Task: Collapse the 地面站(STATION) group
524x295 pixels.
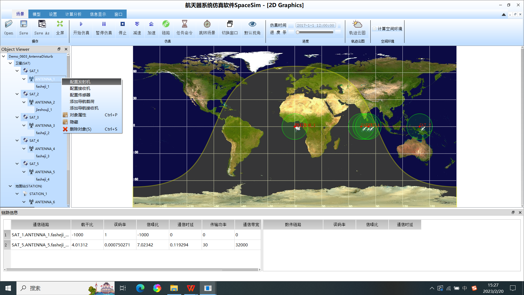Action: tap(10, 186)
